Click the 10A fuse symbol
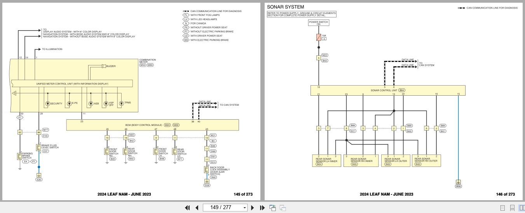Image resolution: width=525 pixels, height=213 pixels. pyautogui.click(x=319, y=37)
